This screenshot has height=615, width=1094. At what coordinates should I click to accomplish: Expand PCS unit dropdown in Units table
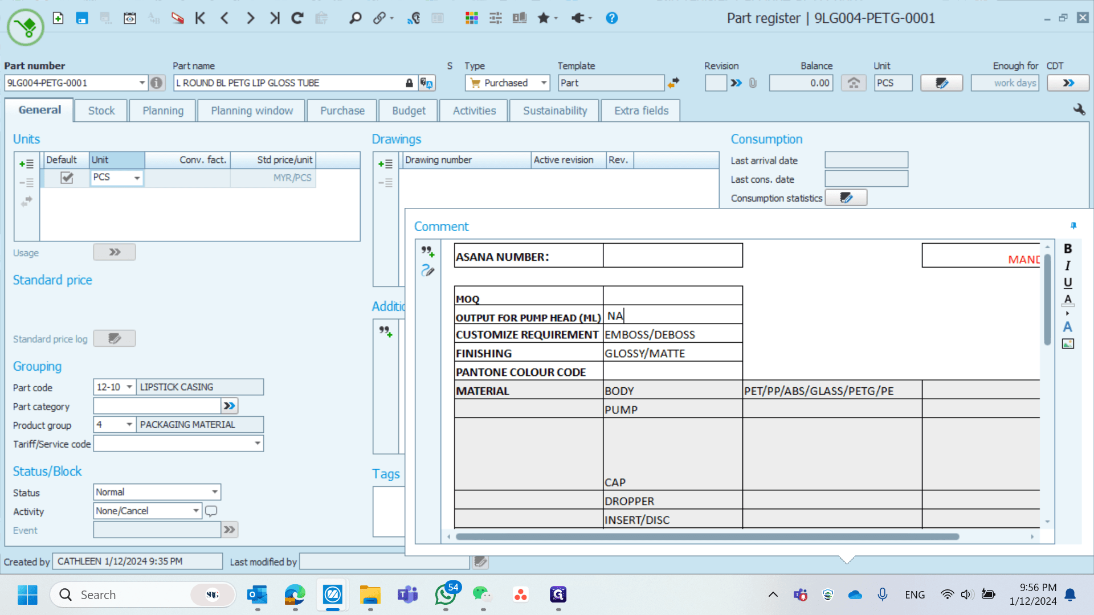coord(137,178)
